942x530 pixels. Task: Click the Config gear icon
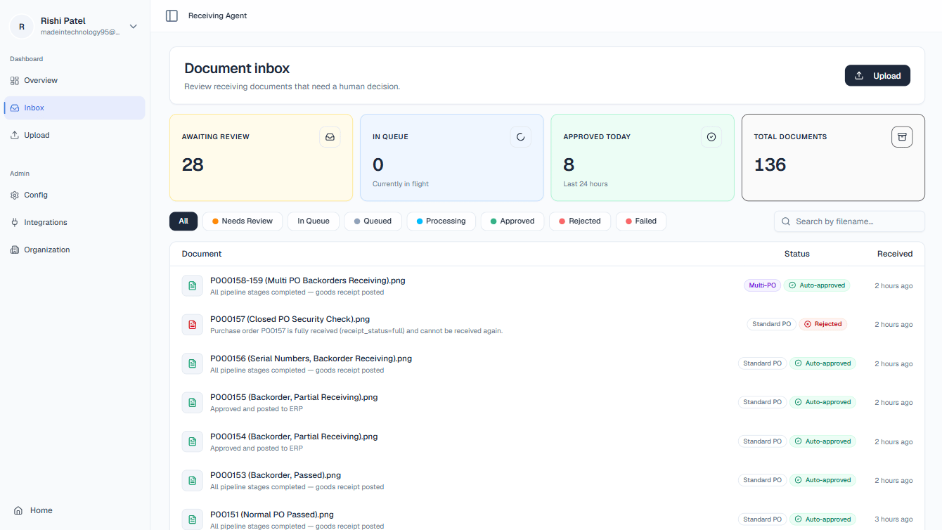(15, 195)
